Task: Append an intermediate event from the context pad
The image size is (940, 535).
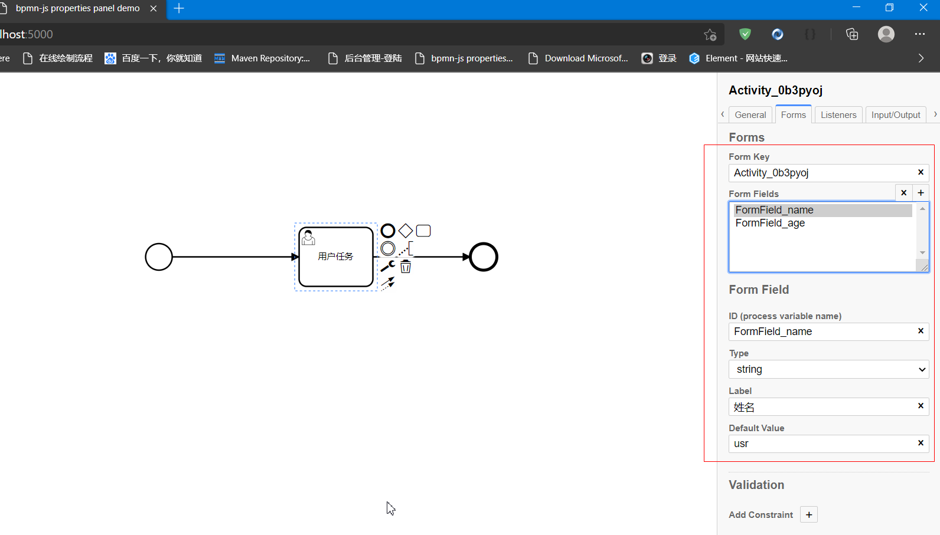Action: (388, 248)
